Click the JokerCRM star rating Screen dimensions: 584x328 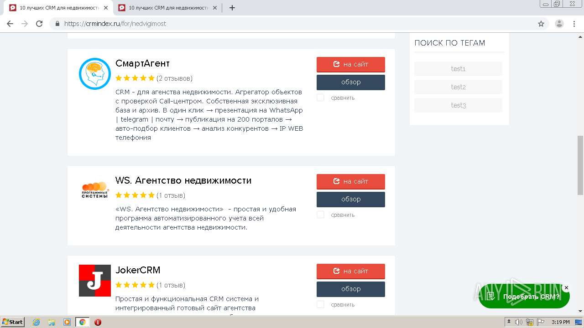pos(135,285)
